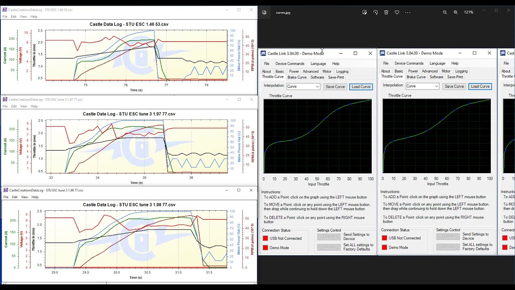The image size is (515, 290).
Task: Click the throttle curve graph in middle Castle Link window
Action: (437, 136)
